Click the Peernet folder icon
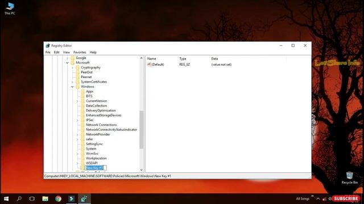The width and height of the screenshot is (364, 204). (x=77, y=77)
